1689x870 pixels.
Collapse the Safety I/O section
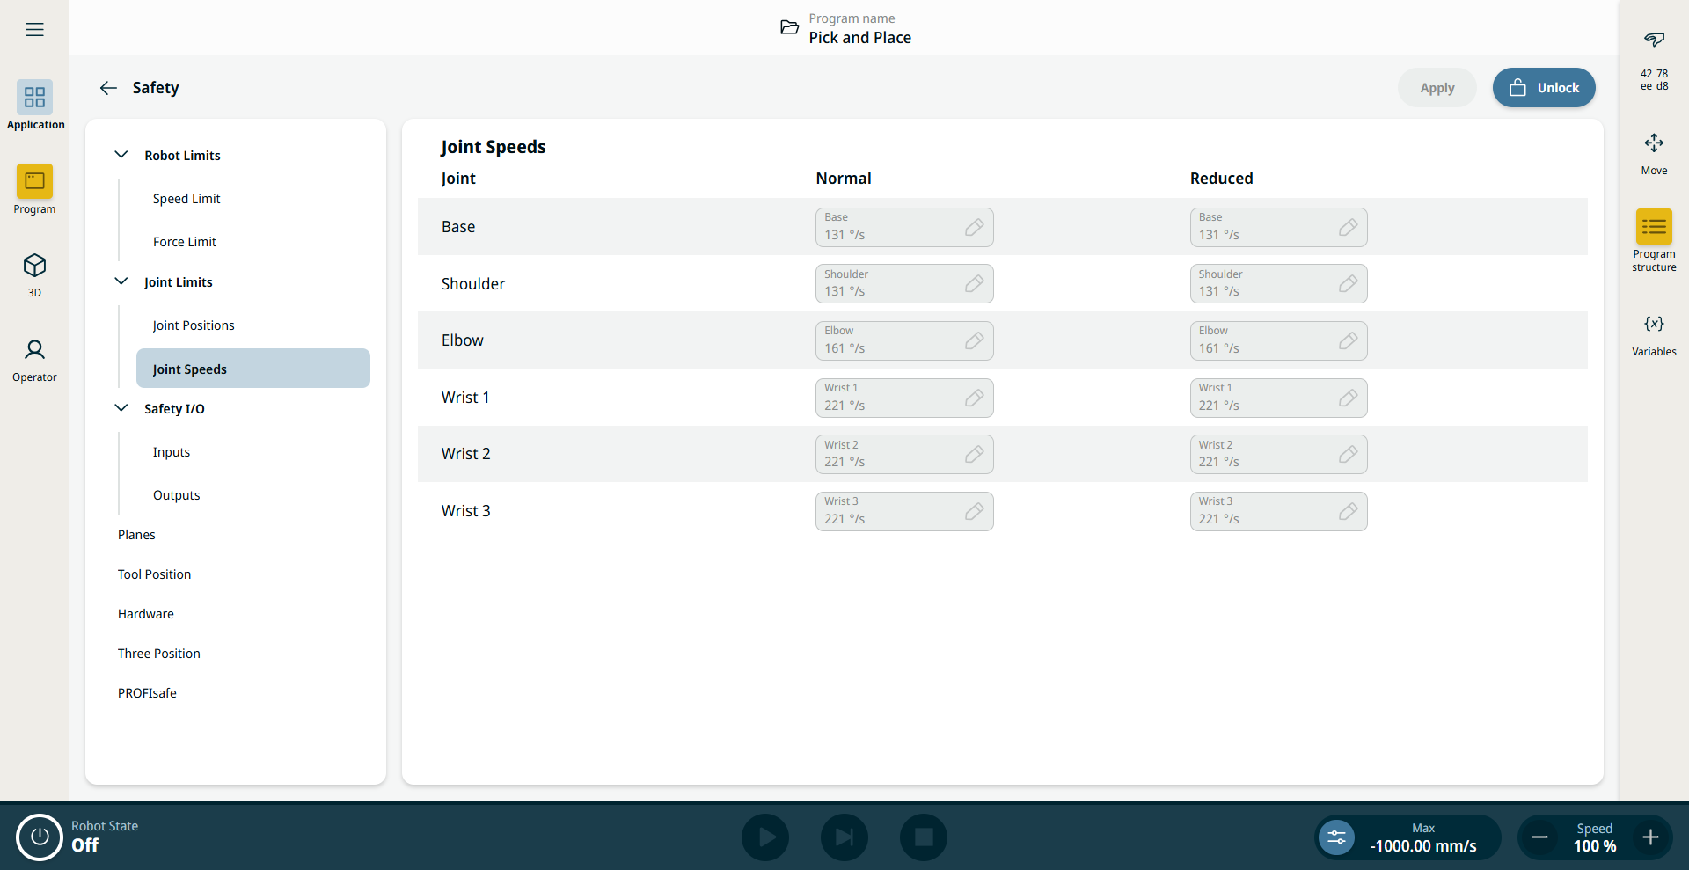[x=121, y=408]
